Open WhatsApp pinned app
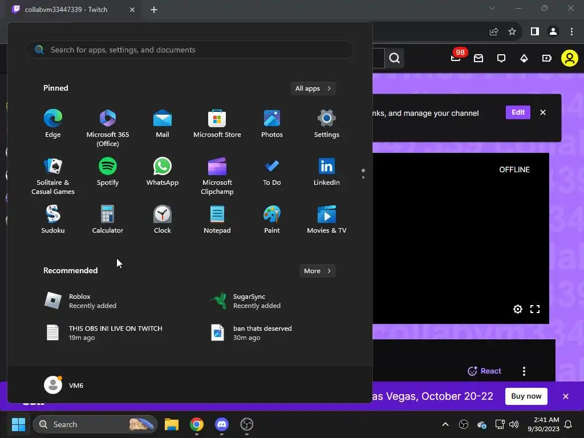The image size is (584, 438). [x=163, y=172]
